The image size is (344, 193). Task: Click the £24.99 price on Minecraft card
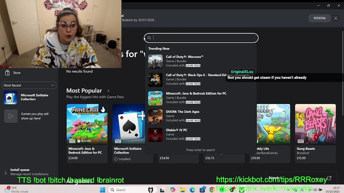pyautogui.click(x=73, y=158)
